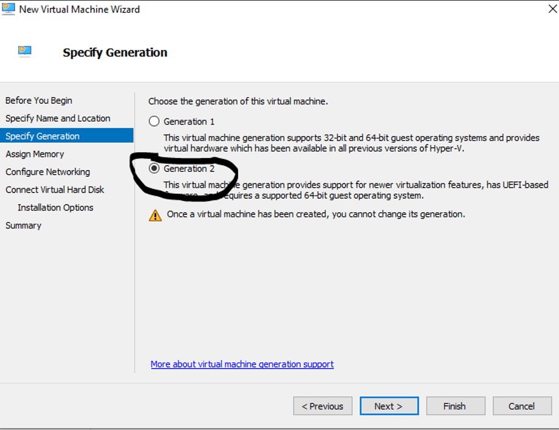
Task: Select the Generation 1 radio button
Action: point(154,121)
